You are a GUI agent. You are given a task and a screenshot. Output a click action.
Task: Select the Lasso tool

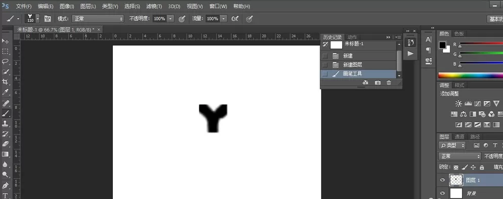(5, 61)
